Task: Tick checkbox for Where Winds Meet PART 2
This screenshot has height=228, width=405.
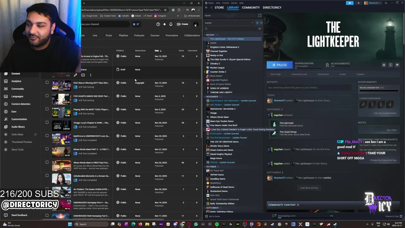Action: [x=47, y=149]
